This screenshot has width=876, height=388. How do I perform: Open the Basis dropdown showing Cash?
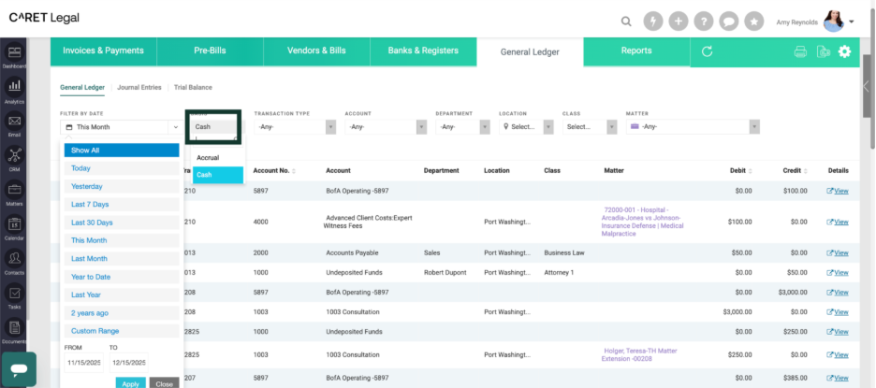pos(214,127)
